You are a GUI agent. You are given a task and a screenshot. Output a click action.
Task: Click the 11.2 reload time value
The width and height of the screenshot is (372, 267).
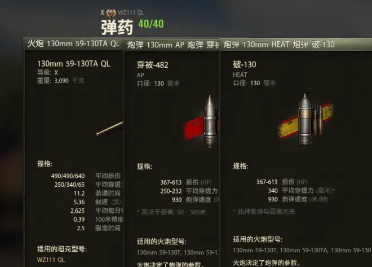tap(79, 194)
